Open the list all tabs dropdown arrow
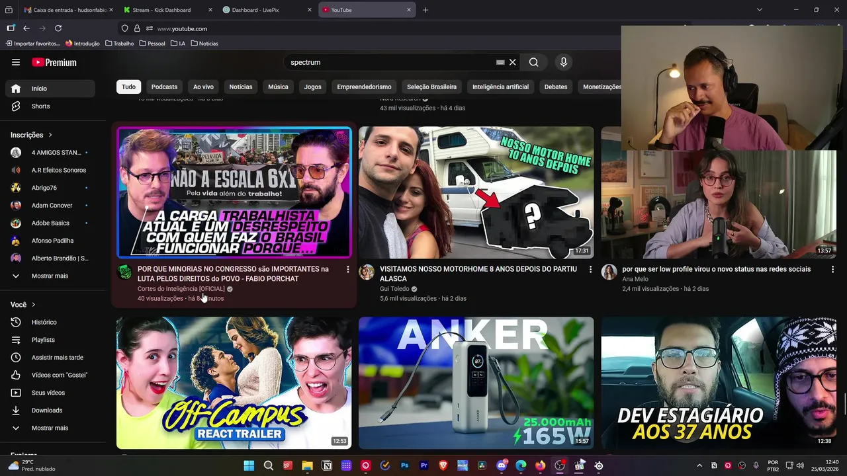Image resolution: width=847 pixels, height=476 pixels. pyautogui.click(x=759, y=10)
